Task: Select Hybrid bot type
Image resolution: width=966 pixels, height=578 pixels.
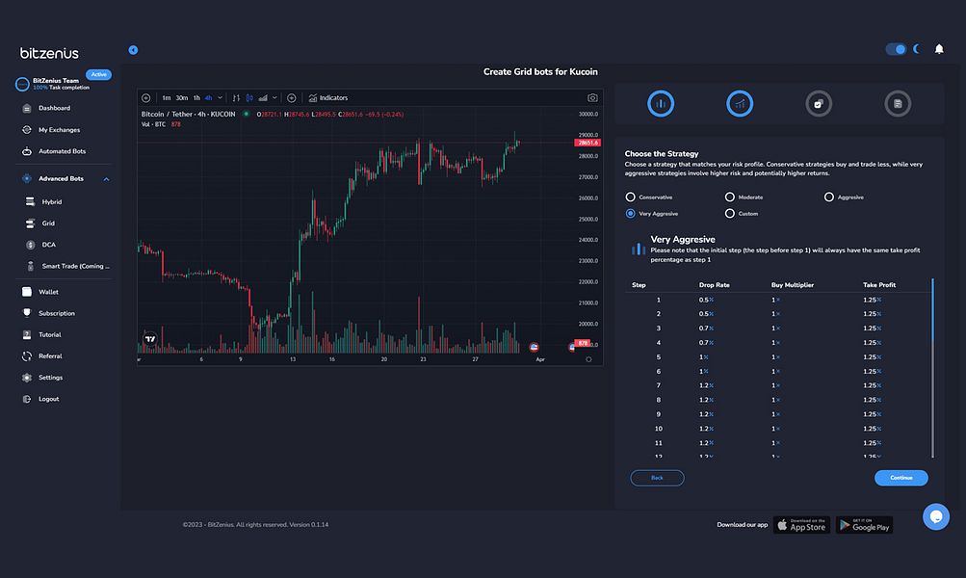Action: [x=52, y=201]
